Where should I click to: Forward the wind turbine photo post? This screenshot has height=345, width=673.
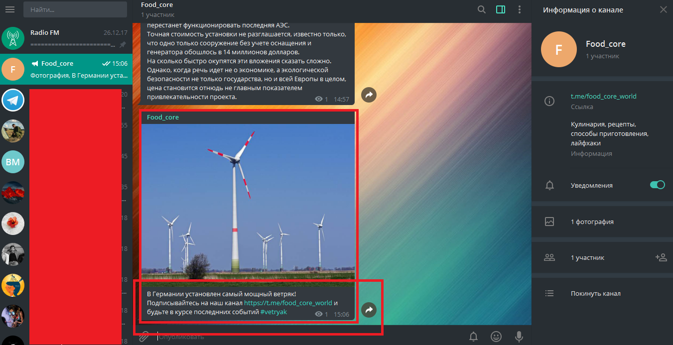[369, 310]
